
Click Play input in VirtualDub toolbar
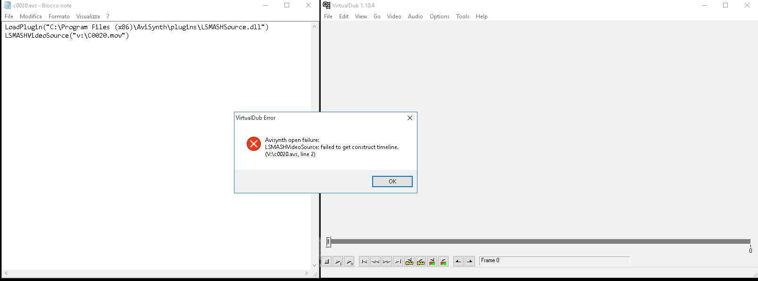[338, 261]
